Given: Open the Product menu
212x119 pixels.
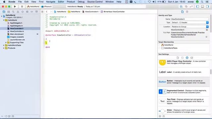Looking at the screenshot, I should [x=71, y=2].
